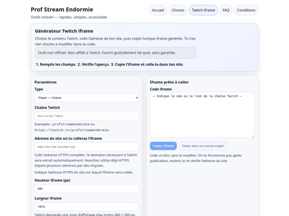Click the 'Chaîne Twitch' label
This screenshot has height=216, width=289.
click(47, 108)
